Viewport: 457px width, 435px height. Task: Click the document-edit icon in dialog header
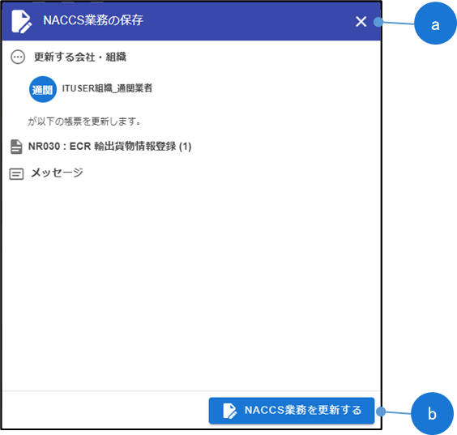coord(21,21)
